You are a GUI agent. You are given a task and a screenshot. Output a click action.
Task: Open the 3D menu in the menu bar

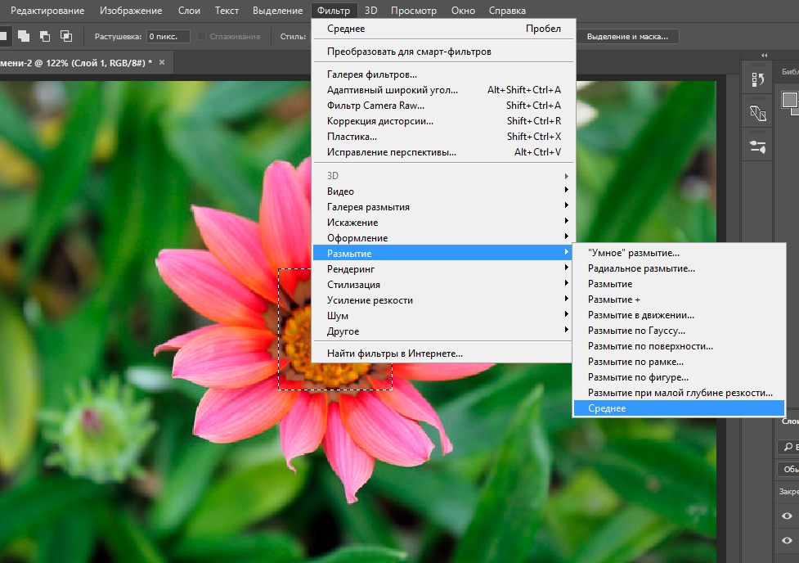pos(371,10)
